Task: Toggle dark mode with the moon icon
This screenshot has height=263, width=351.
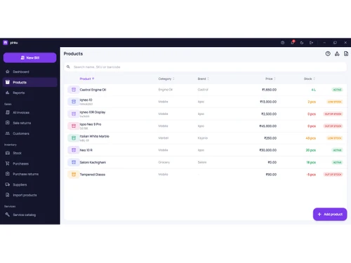Action: 302,43
